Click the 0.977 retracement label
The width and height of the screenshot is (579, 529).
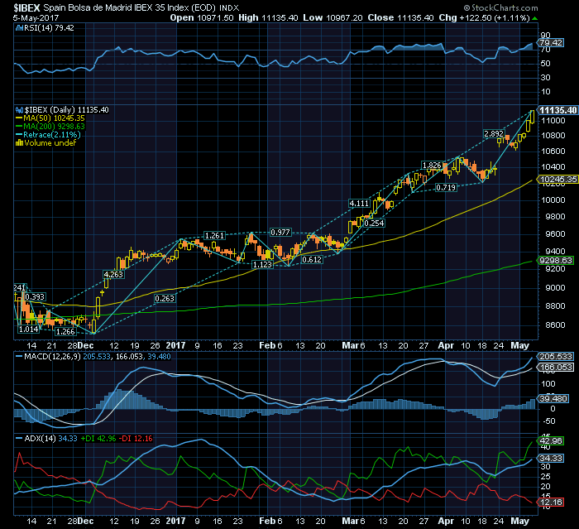[x=280, y=232]
